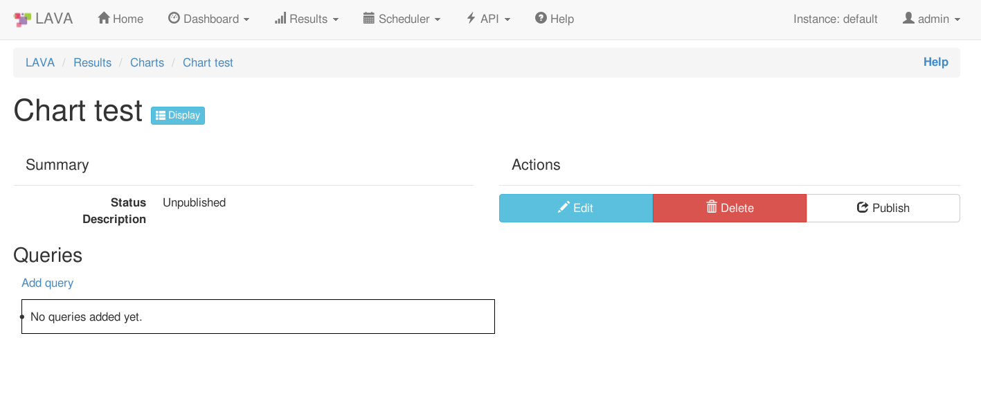Screen dimensions: 981x399
Task: Publish the chart using the Publish button
Action: [x=883, y=208]
